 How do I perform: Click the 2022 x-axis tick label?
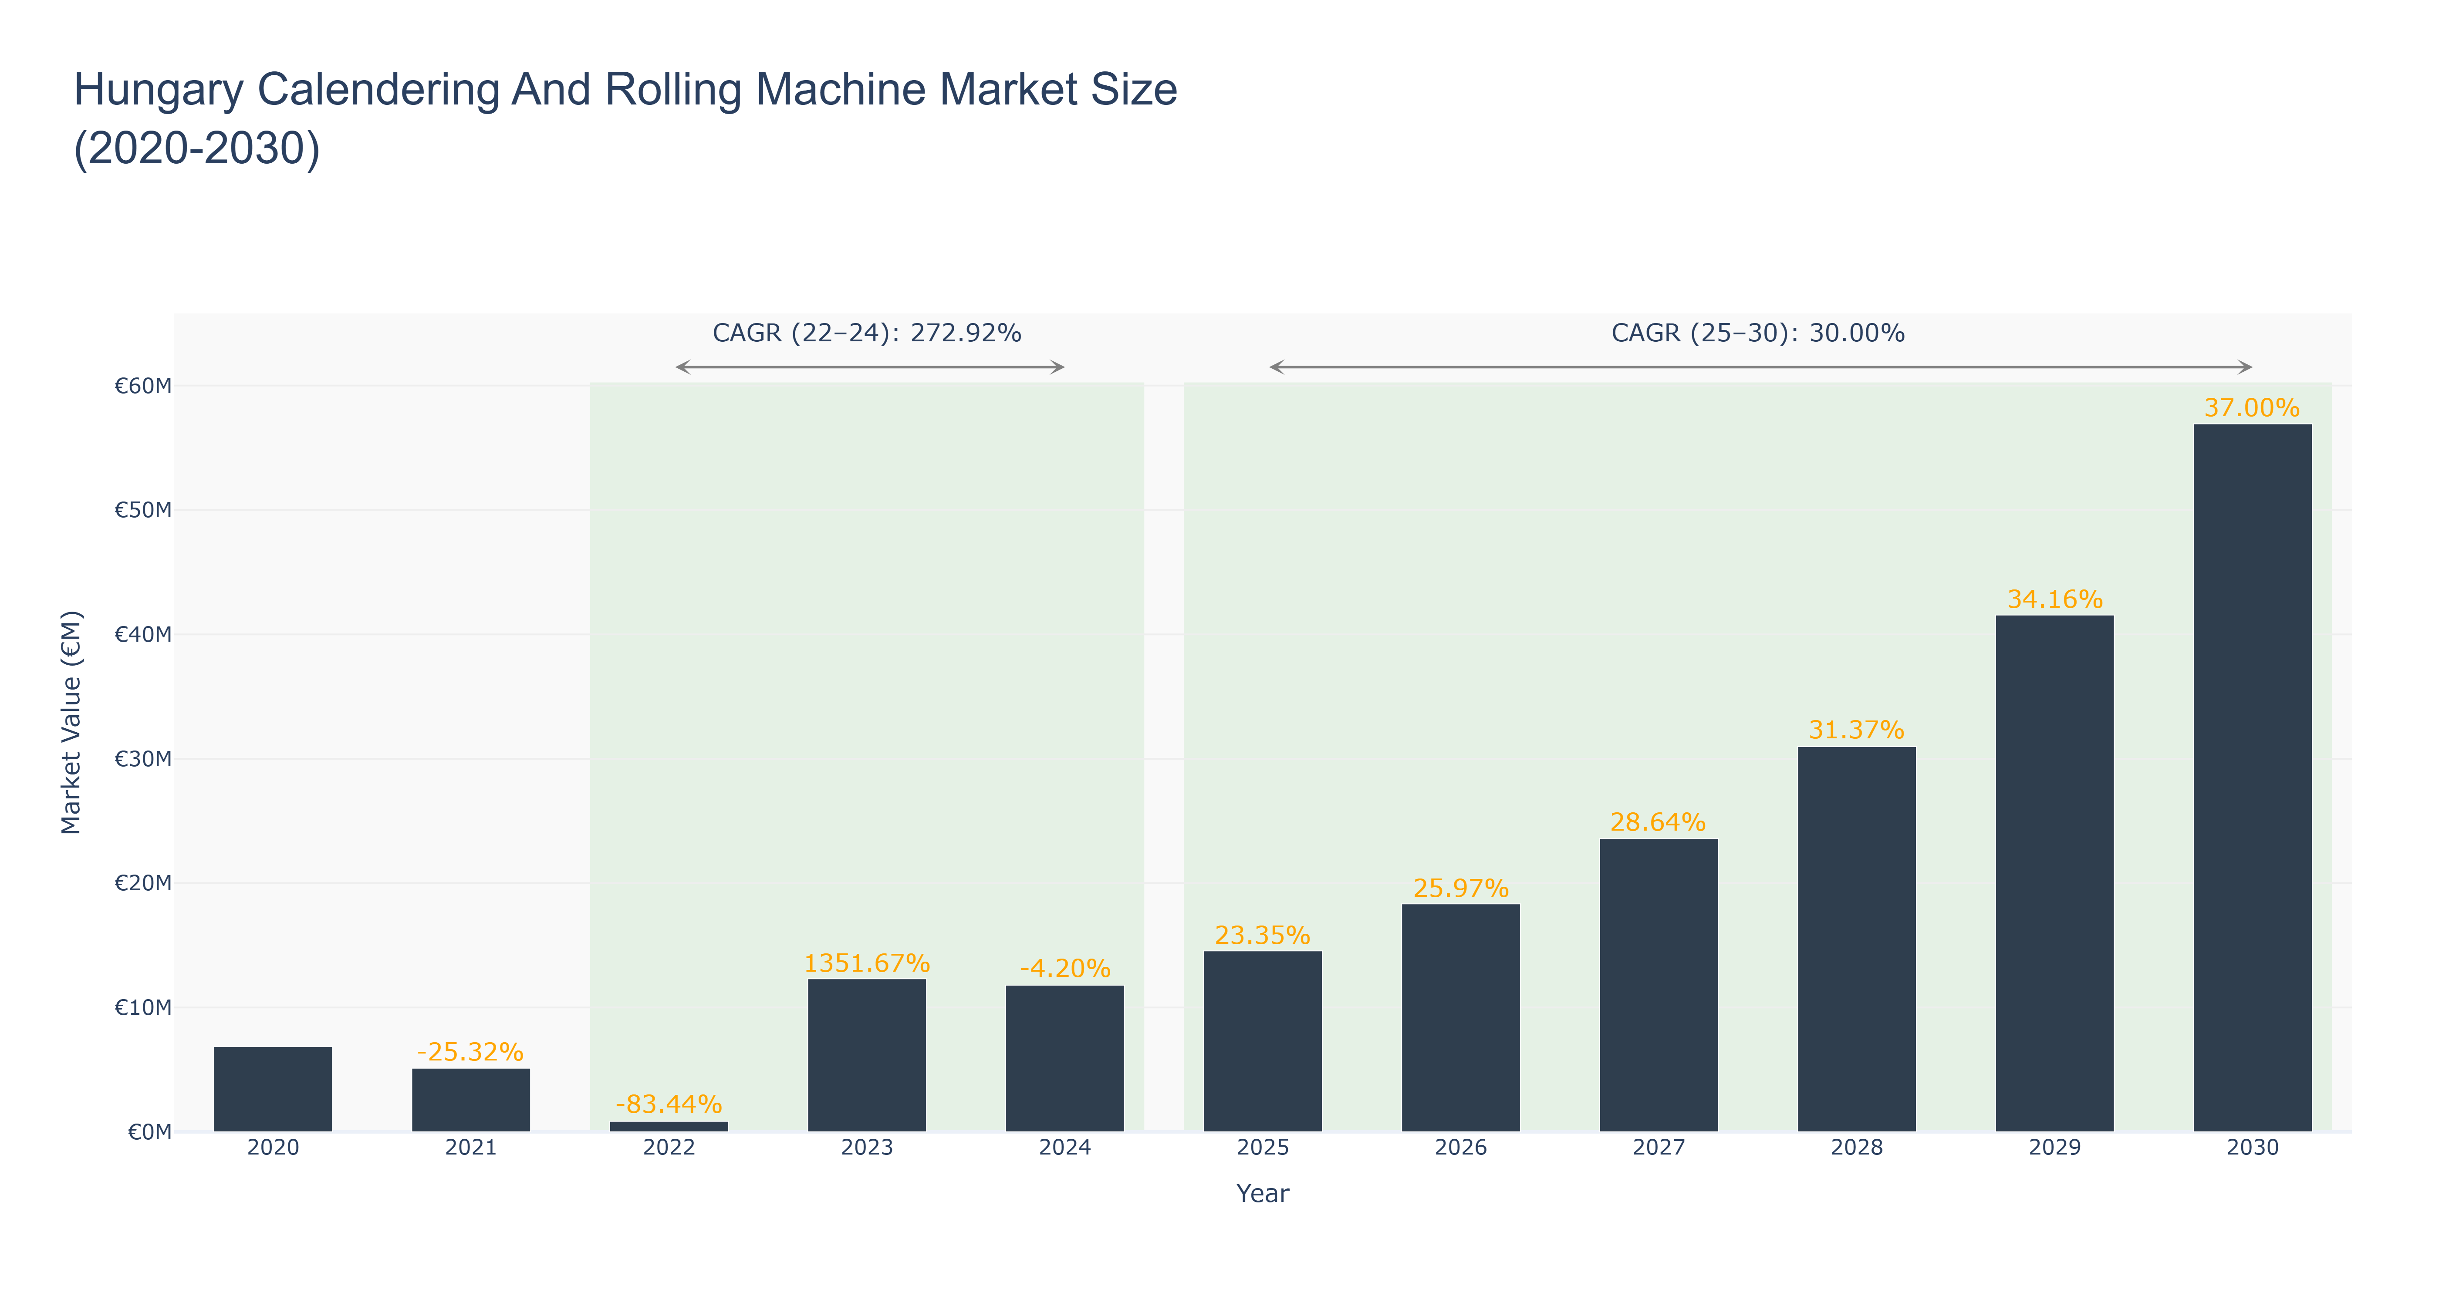click(x=669, y=1147)
